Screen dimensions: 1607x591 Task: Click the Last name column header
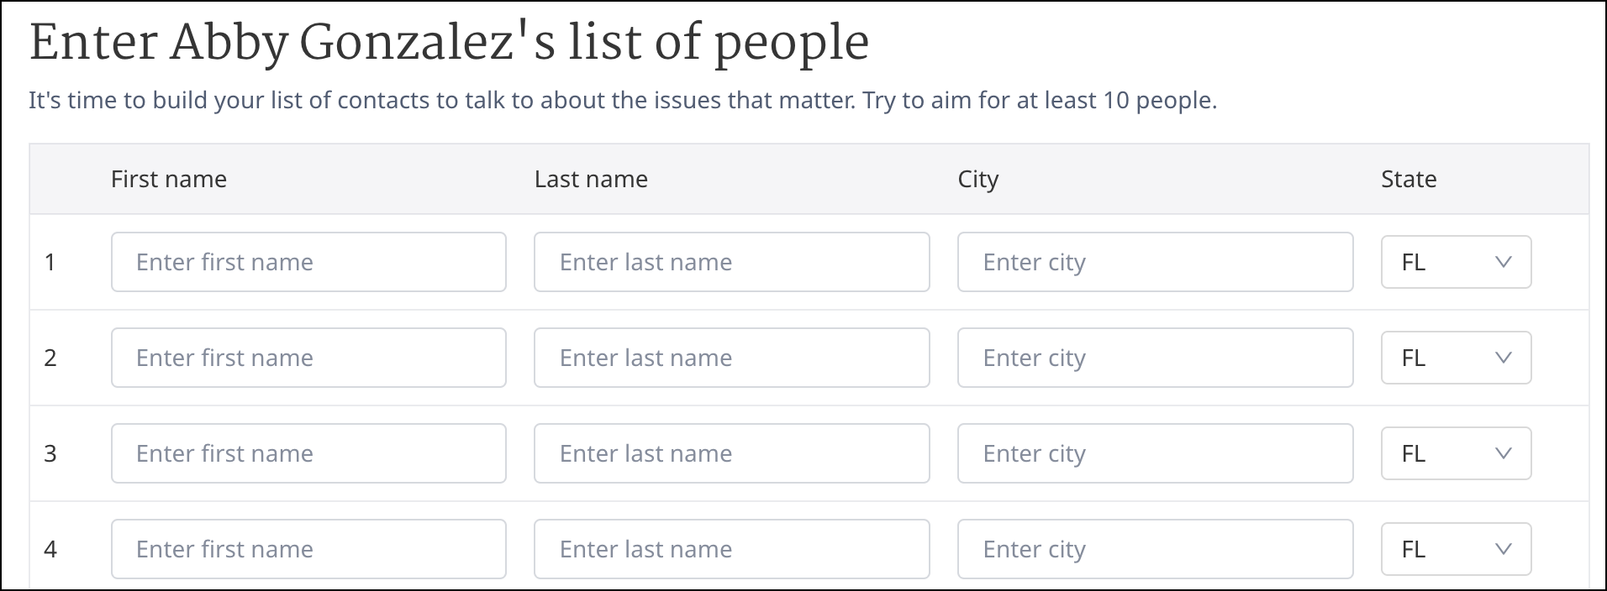(x=591, y=179)
